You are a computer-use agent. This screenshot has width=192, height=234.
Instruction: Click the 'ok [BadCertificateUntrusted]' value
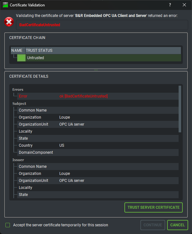click(x=84, y=96)
